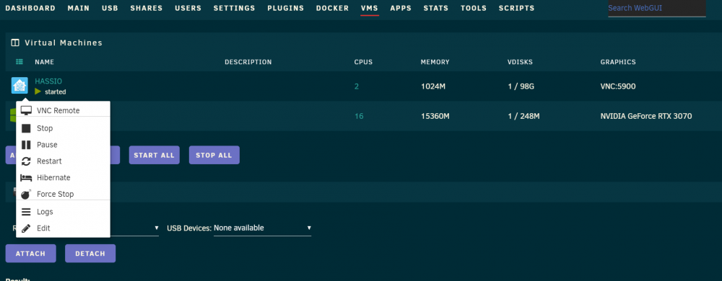722x281 pixels.
Task: Open the USB tab in navigation
Action: 110,8
